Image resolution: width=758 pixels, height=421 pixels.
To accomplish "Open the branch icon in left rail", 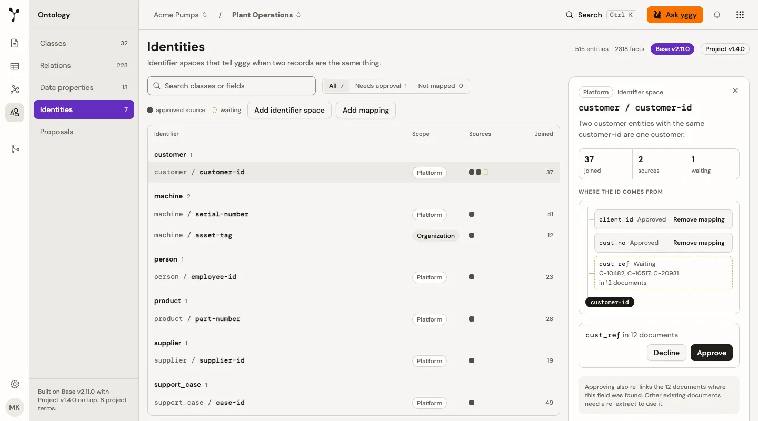I will [x=15, y=149].
